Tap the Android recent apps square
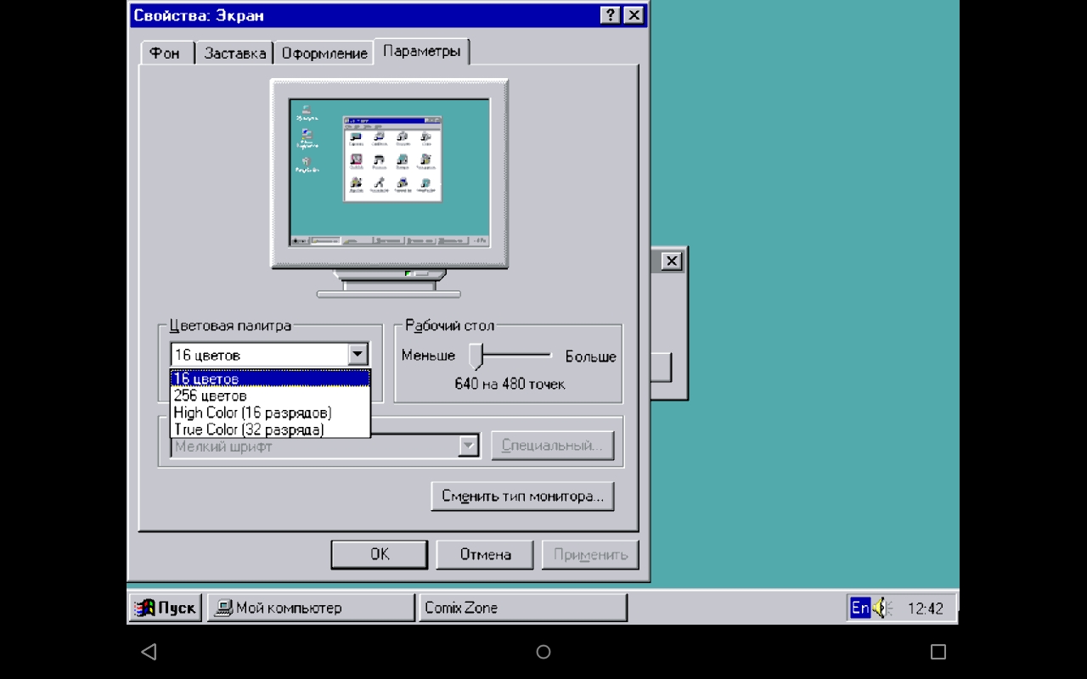 (938, 652)
